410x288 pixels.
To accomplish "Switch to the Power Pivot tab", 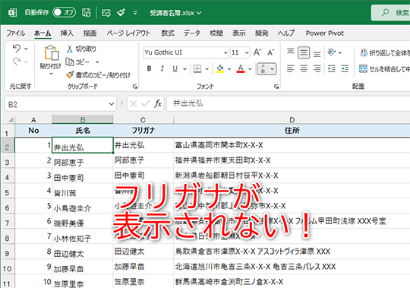I will coord(325,33).
